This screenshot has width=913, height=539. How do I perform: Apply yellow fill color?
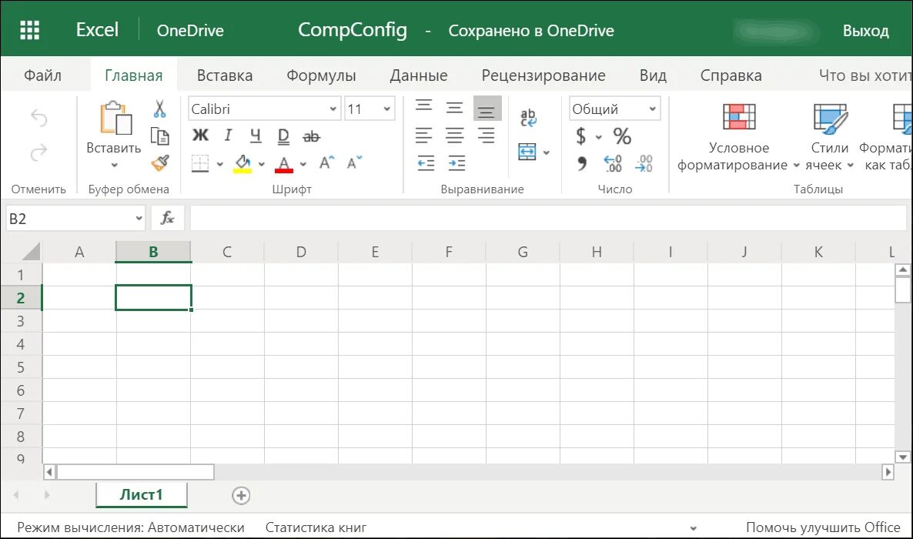pos(242,164)
